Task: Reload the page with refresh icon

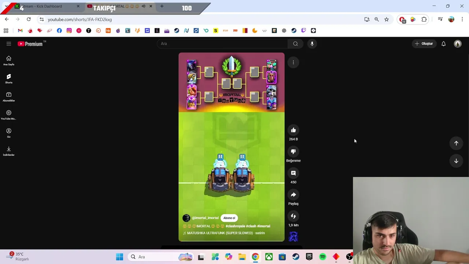Action: (x=29, y=19)
